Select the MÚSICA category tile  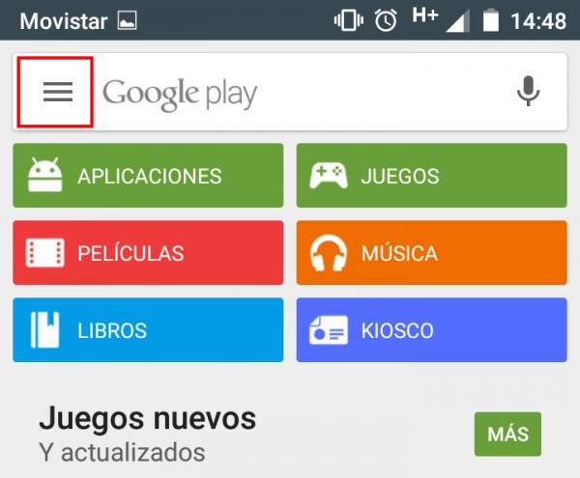click(432, 253)
